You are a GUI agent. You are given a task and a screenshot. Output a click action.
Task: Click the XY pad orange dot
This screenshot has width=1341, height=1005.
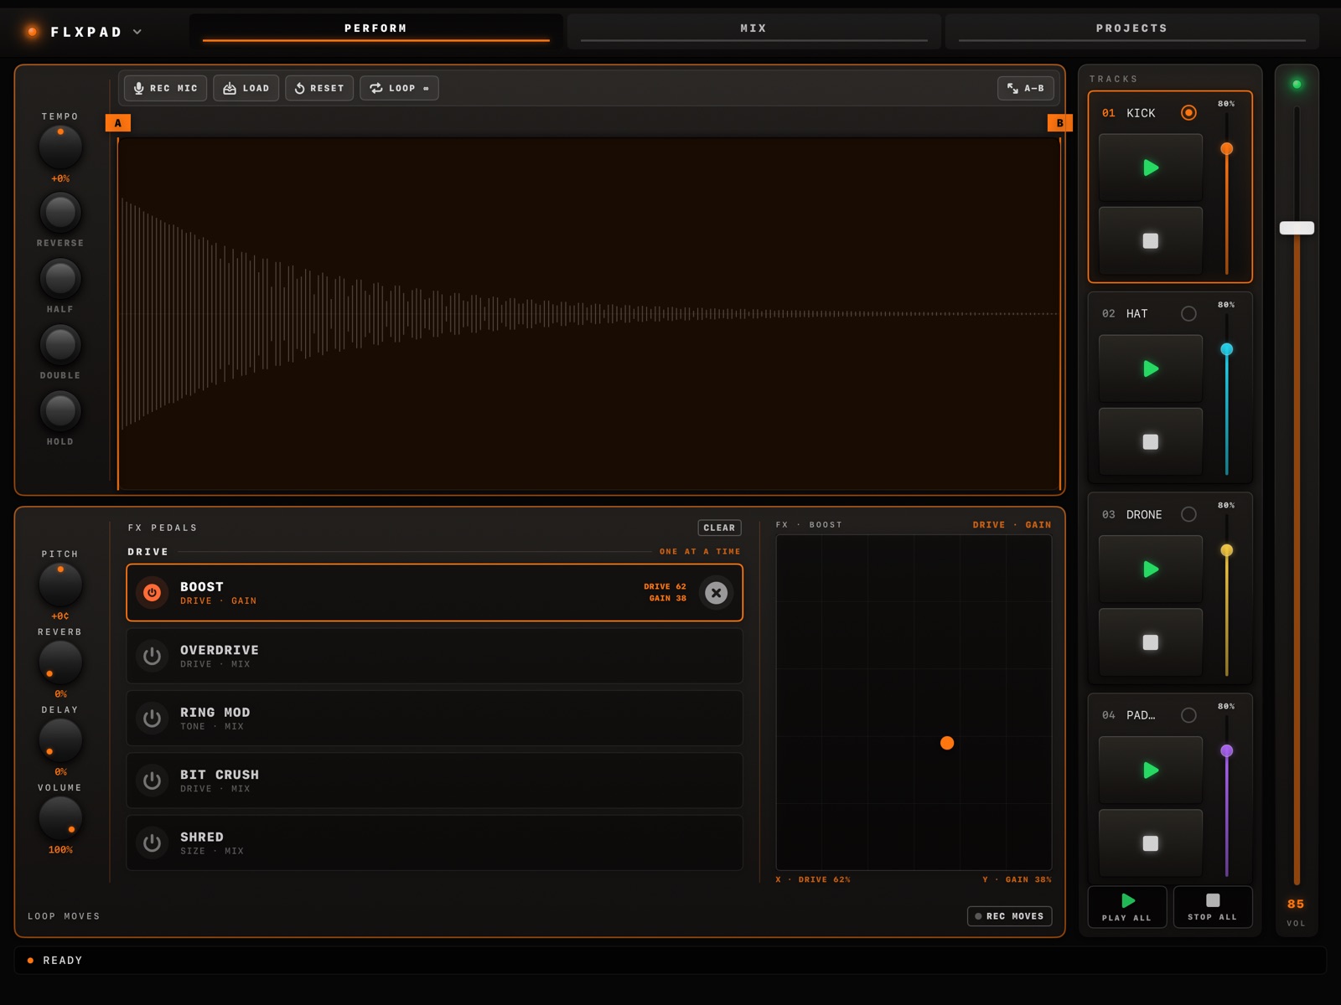tap(947, 743)
